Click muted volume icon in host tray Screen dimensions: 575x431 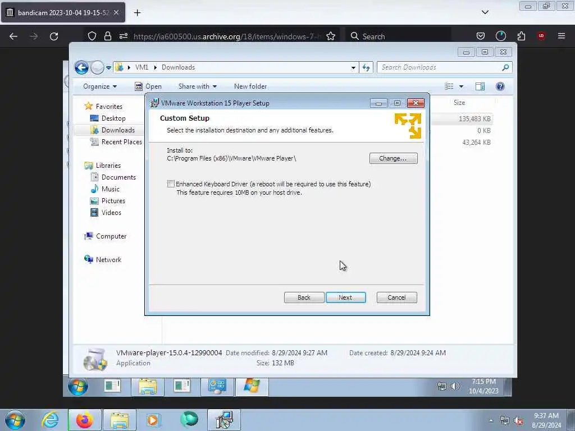[x=518, y=421]
